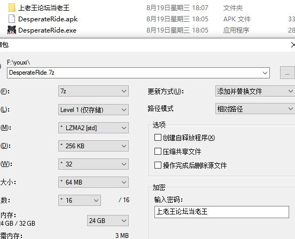Enable 操作完成后删除源文件 checkbox
Image resolution: width=295 pixels, height=239 pixels.
tap(158, 165)
